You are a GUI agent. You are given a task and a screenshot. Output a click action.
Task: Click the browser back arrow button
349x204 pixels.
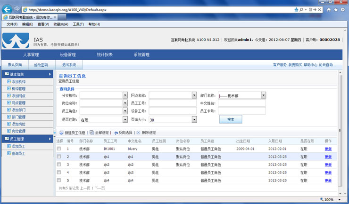(x=7, y=9)
